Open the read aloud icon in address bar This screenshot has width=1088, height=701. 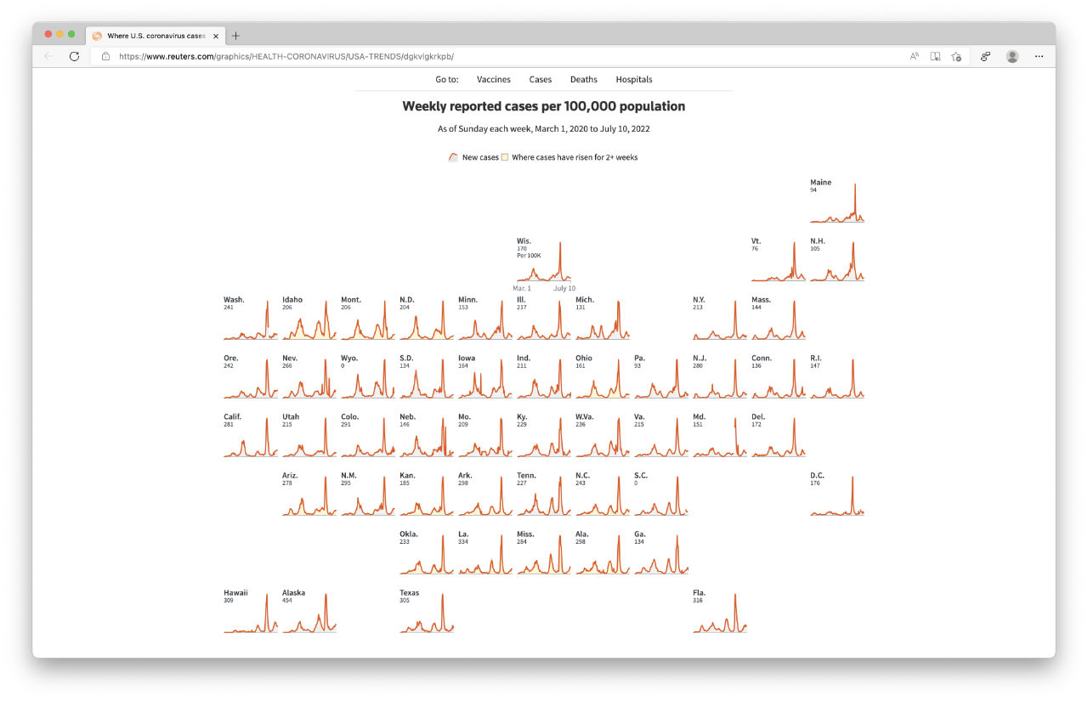[x=915, y=56]
